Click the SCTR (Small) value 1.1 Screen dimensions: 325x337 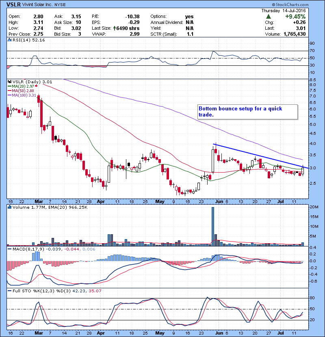click(190, 34)
